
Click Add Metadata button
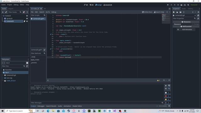(186, 30)
